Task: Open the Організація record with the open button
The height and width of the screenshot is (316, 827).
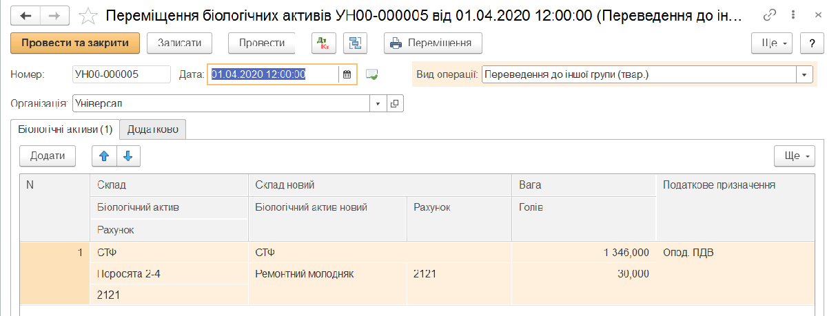Action: pos(395,103)
